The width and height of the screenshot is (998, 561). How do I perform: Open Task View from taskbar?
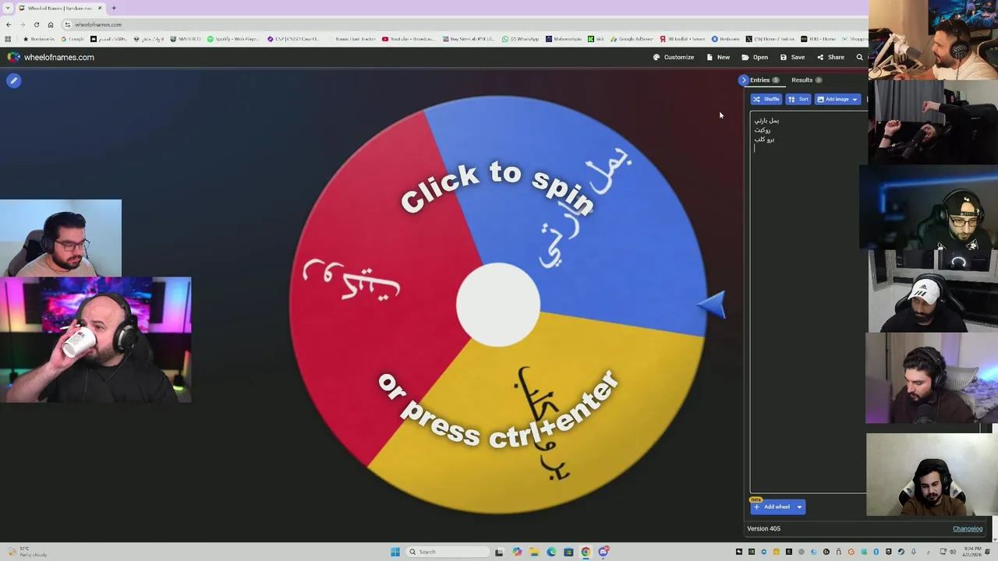499,552
